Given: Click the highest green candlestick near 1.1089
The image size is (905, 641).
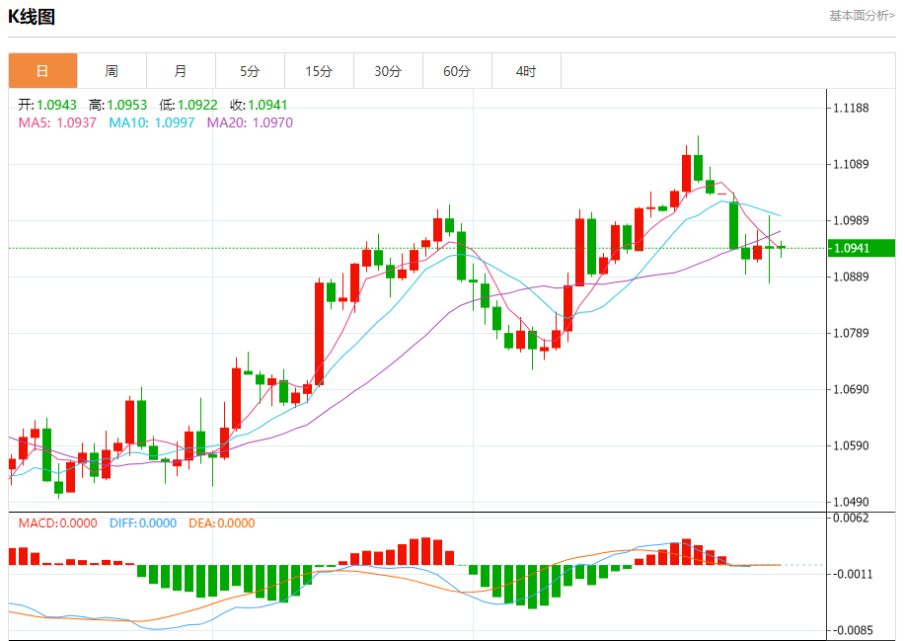Looking at the screenshot, I should (x=699, y=168).
